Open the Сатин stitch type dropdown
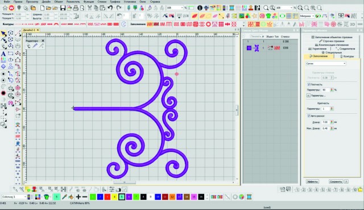364x210 pixels. (326, 63)
